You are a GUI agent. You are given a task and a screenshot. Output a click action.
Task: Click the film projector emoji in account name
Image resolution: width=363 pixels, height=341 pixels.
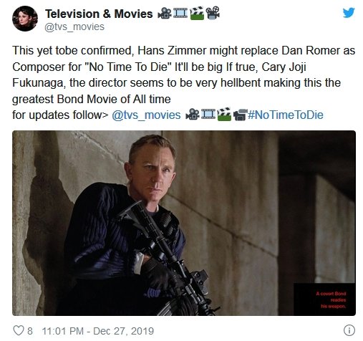pyautogui.click(x=213, y=13)
